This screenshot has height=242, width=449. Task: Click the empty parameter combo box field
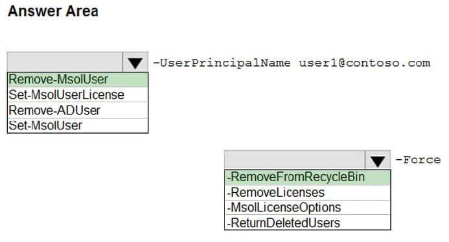tap(295, 160)
